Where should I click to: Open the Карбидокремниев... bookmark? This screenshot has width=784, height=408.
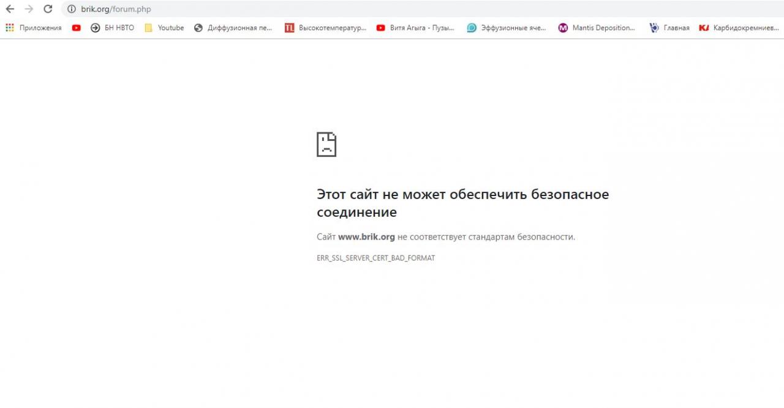739,28
